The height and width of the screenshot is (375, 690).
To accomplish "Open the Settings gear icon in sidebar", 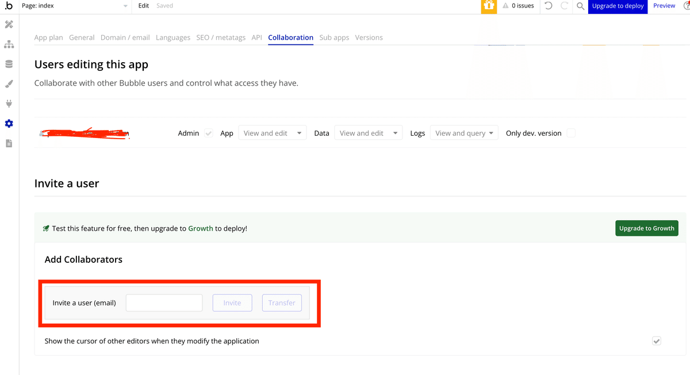I will pos(9,124).
